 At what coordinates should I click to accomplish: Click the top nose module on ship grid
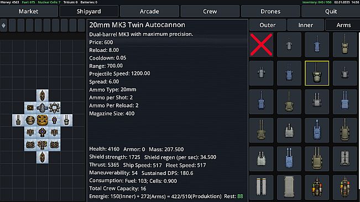coord(42,95)
